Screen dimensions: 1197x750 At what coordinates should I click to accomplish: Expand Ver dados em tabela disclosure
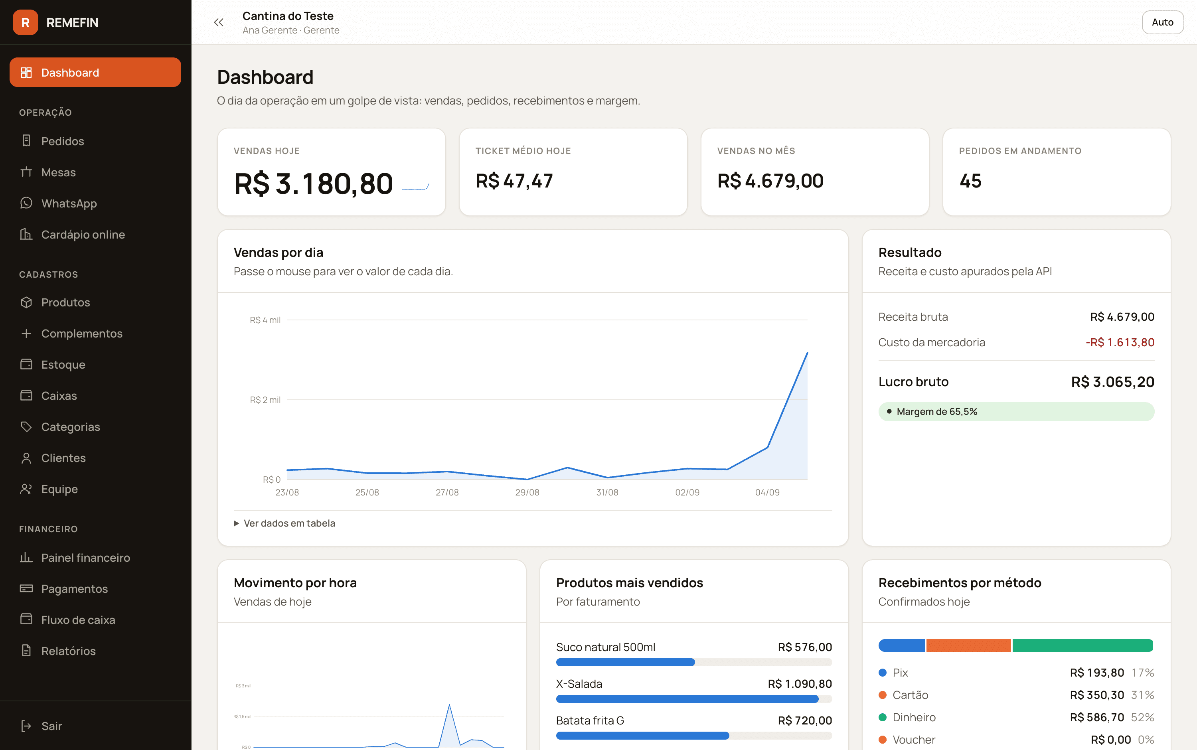[x=285, y=523]
